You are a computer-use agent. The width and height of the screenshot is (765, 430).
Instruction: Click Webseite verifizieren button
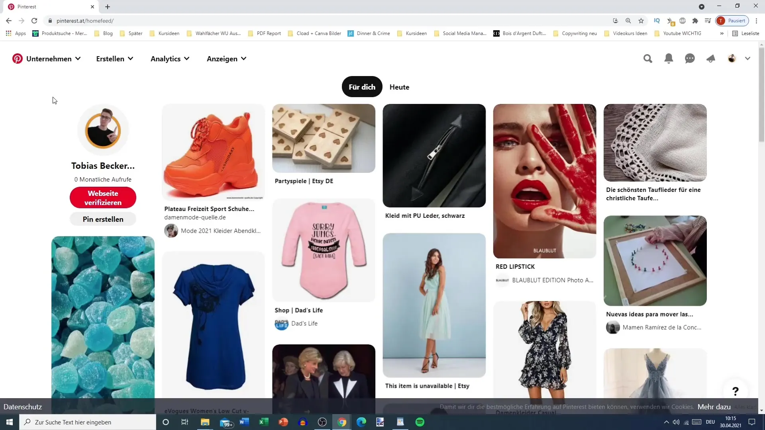103,198
